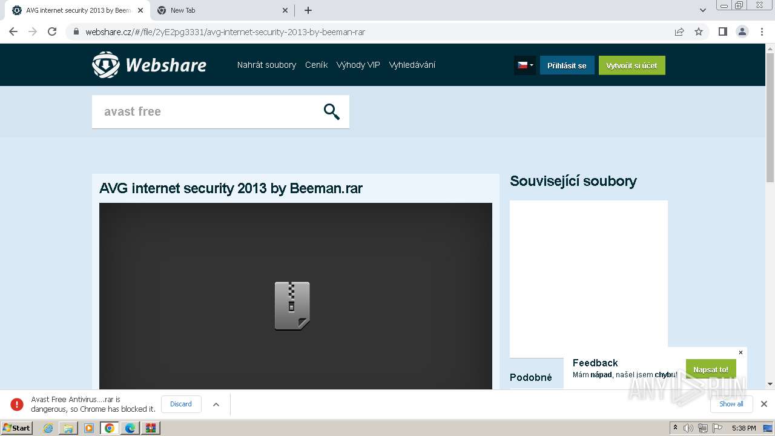Click the share page icon in address bar

pos(679,31)
